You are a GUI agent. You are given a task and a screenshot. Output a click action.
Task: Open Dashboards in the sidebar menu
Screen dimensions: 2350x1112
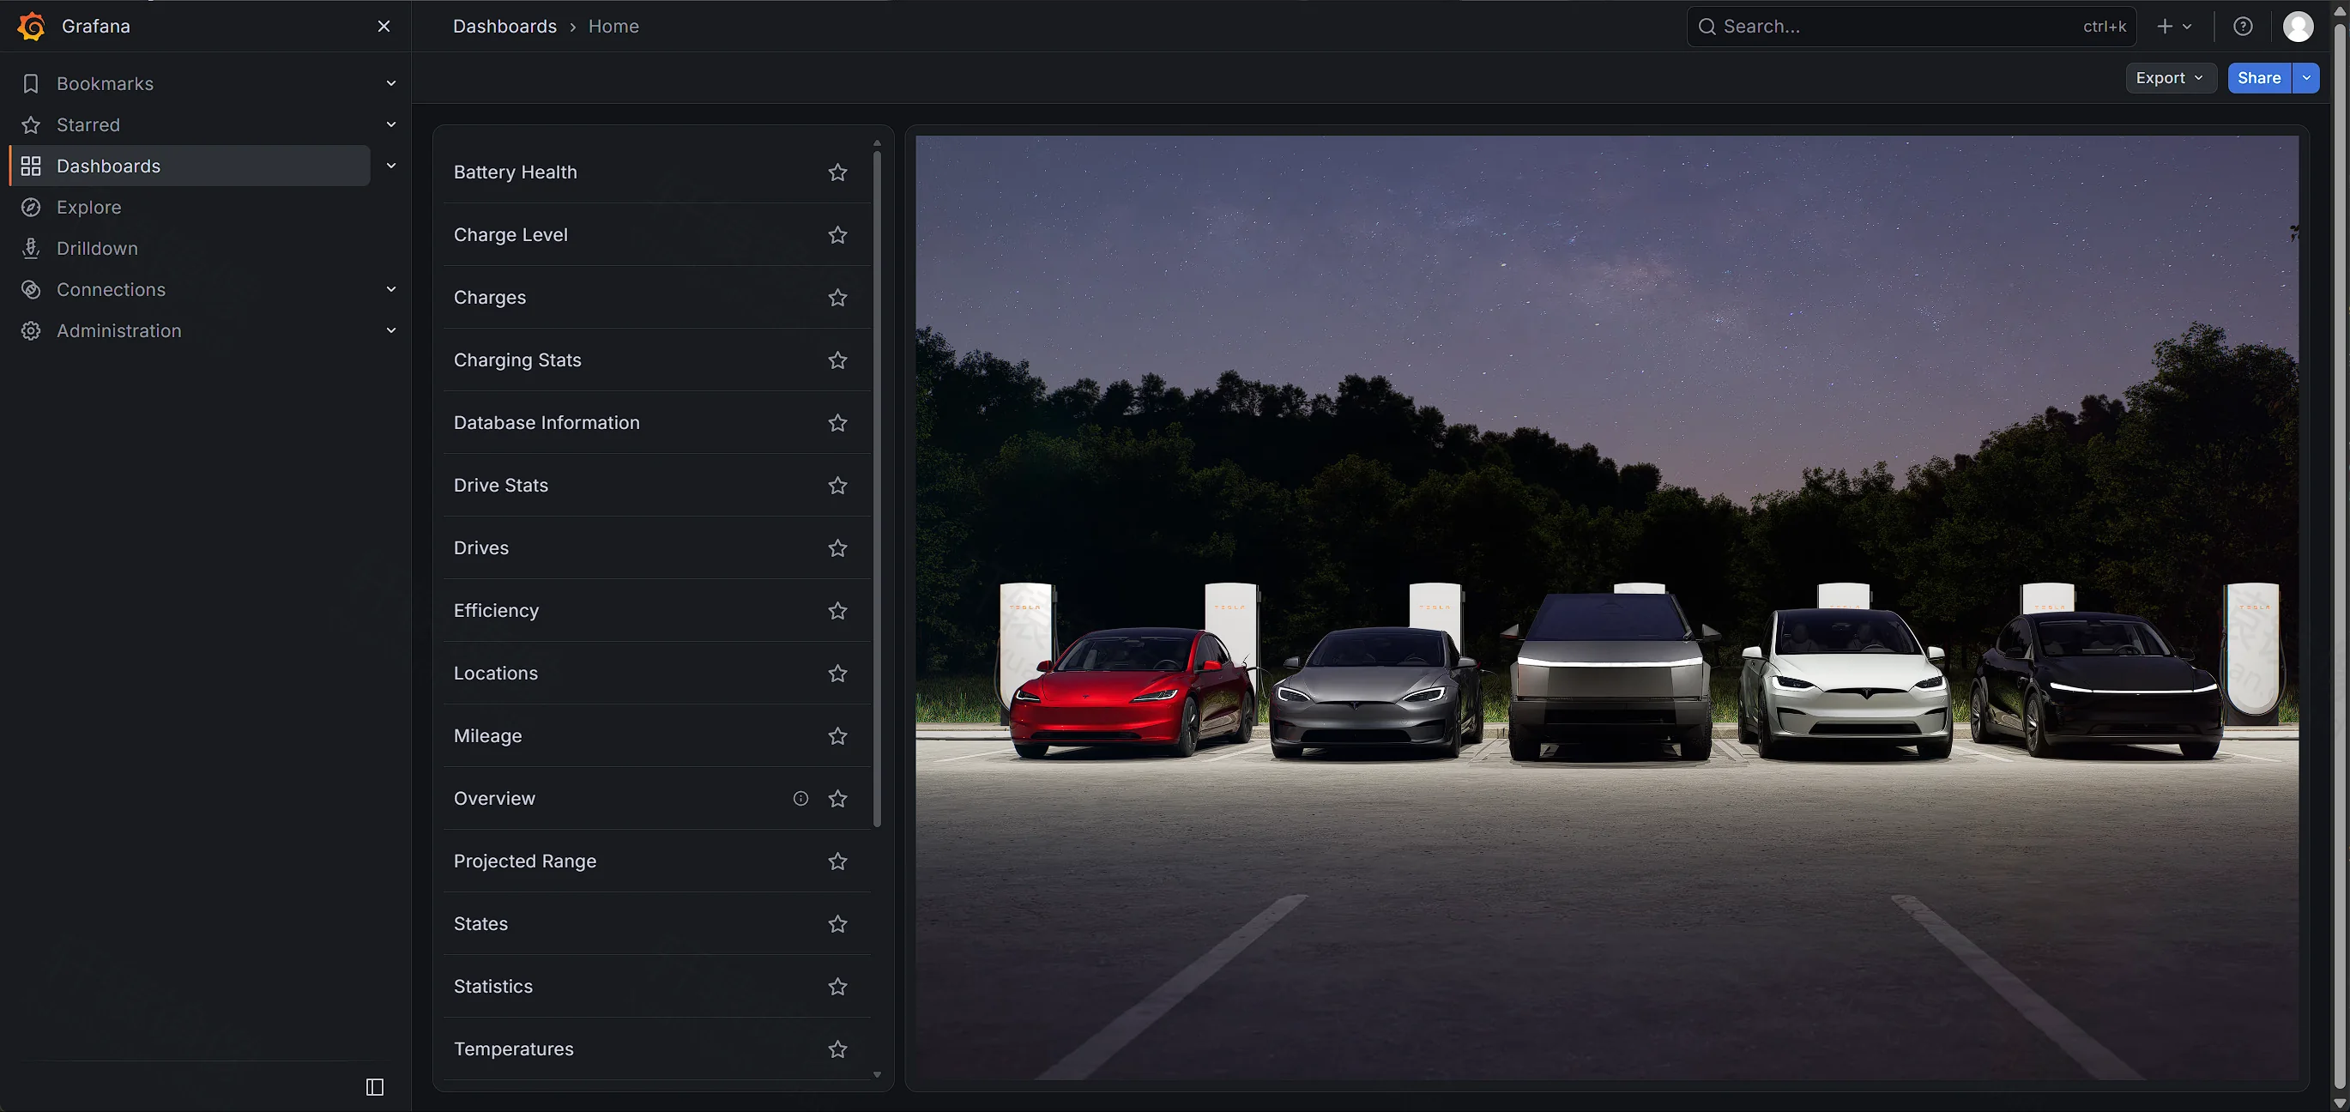(190, 166)
